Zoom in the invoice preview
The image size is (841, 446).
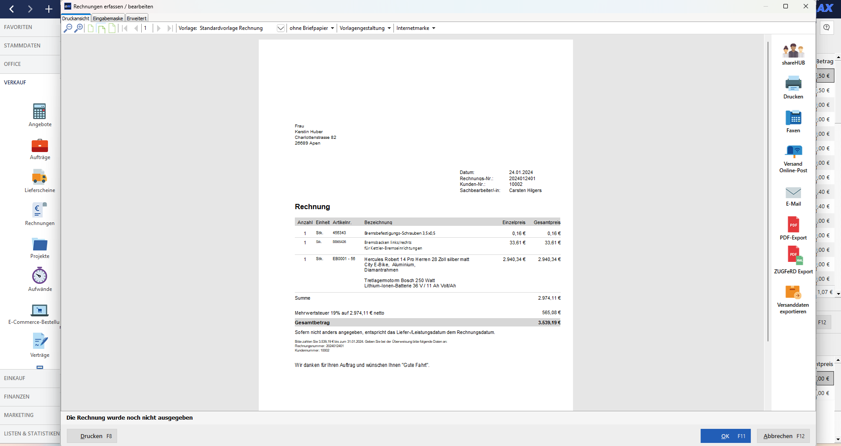click(79, 28)
